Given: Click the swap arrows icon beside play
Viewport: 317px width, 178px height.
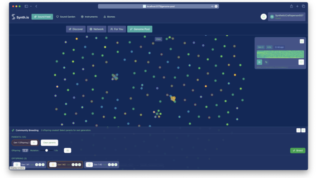Looking at the screenshot, I should (266, 62).
